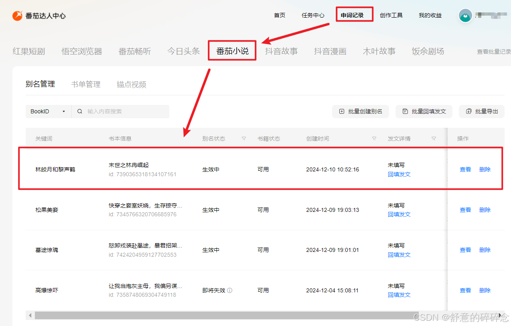
Task: Click the horizontal scrollbar left arrow
Action: [30, 316]
